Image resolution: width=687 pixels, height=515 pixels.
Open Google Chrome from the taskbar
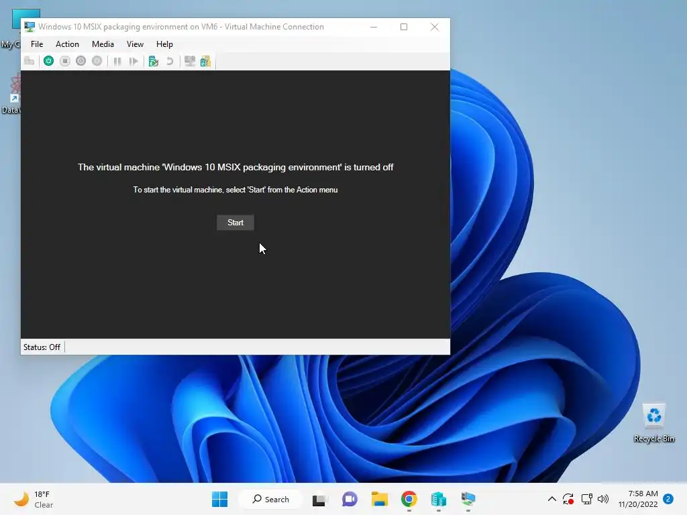point(409,499)
